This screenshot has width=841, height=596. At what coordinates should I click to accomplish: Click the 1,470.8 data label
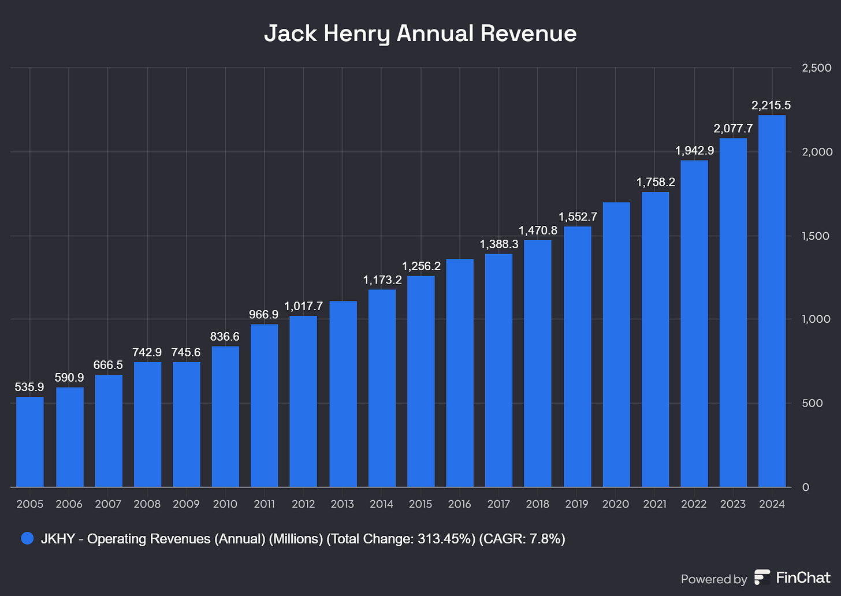coord(538,230)
